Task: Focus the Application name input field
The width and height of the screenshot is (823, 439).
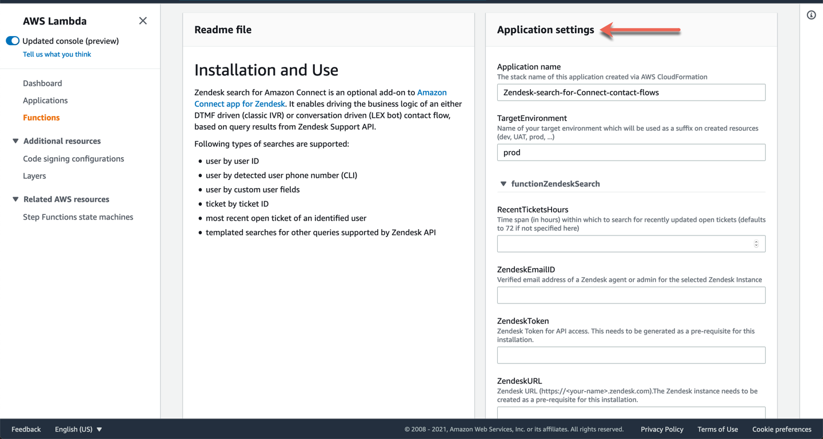Action: [x=631, y=93]
